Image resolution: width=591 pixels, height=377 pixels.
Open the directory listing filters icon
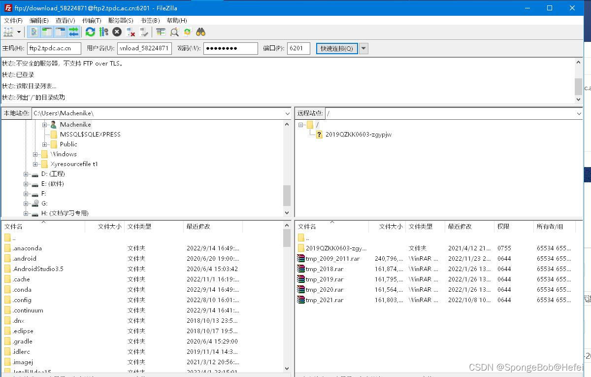pos(161,32)
